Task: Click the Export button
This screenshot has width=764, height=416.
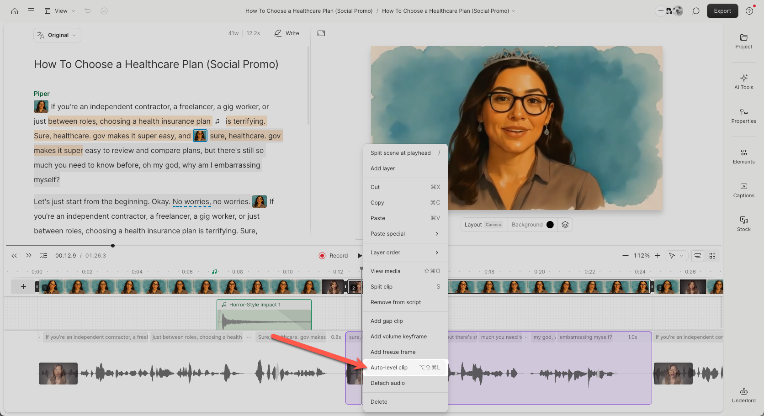Action: pyautogui.click(x=722, y=11)
